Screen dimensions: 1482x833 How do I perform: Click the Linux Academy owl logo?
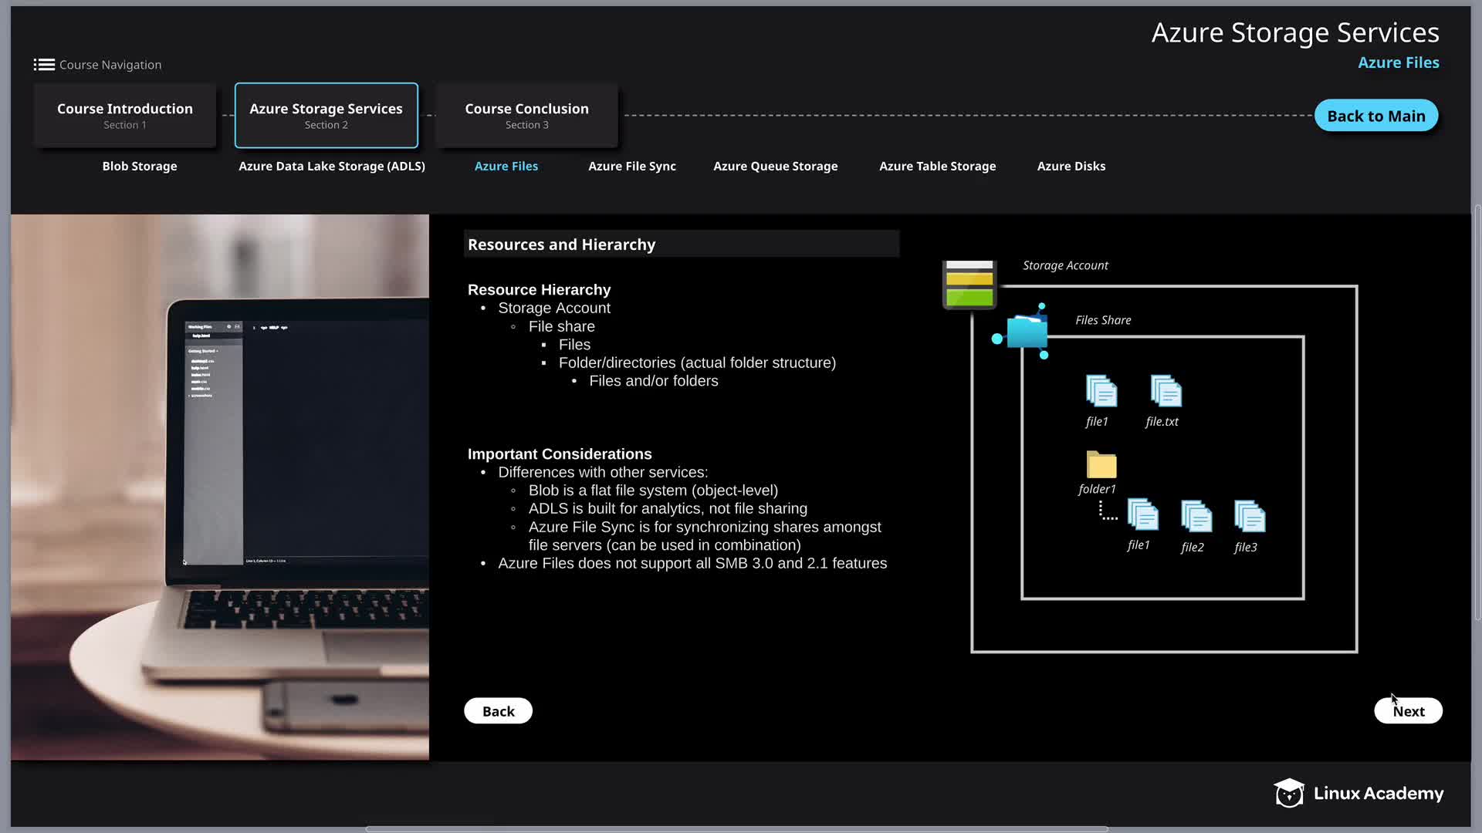click(1288, 793)
